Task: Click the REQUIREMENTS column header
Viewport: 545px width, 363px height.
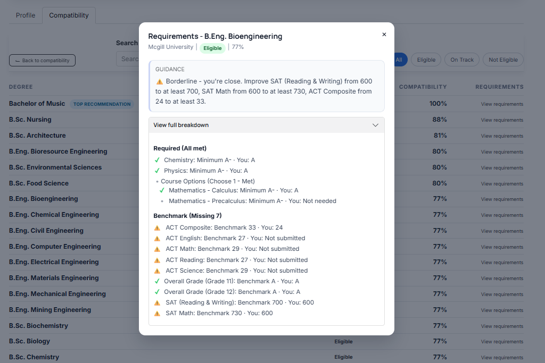Action: point(499,87)
